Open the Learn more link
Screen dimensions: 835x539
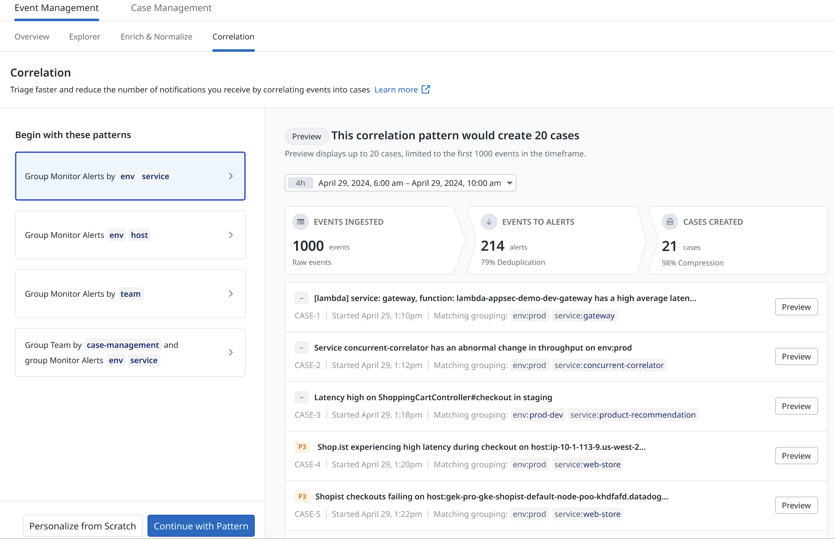click(396, 89)
